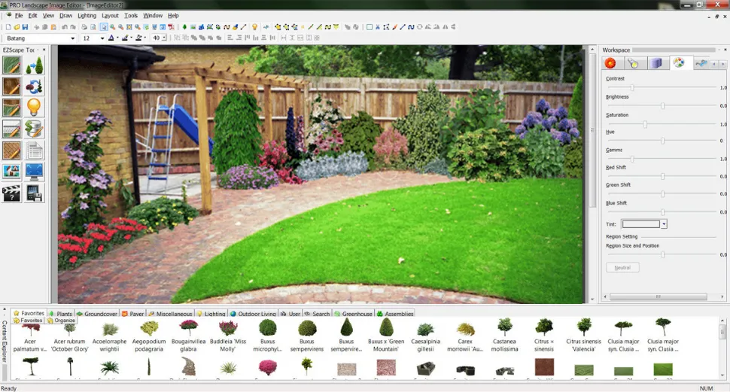The width and height of the screenshot is (730, 392).
Task: Select the mulch area drawing tool
Action: (x=11, y=87)
